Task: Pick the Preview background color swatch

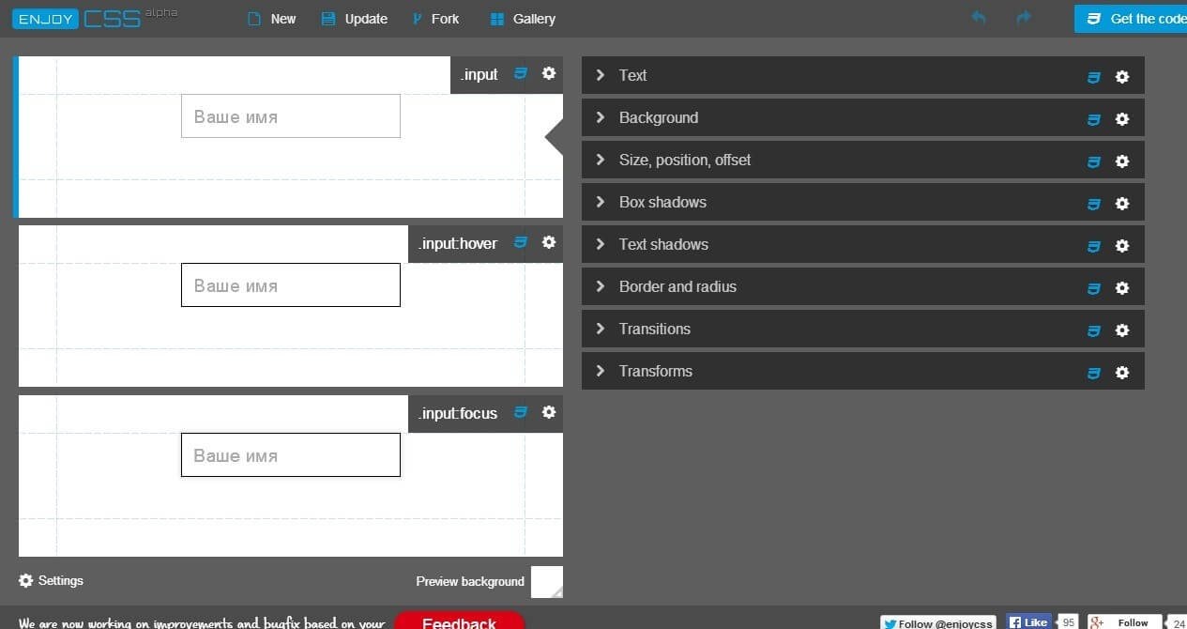Action: point(547,582)
